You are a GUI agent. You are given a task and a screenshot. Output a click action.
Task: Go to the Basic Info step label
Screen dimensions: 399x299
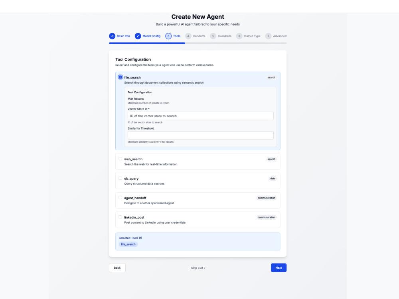(123, 36)
